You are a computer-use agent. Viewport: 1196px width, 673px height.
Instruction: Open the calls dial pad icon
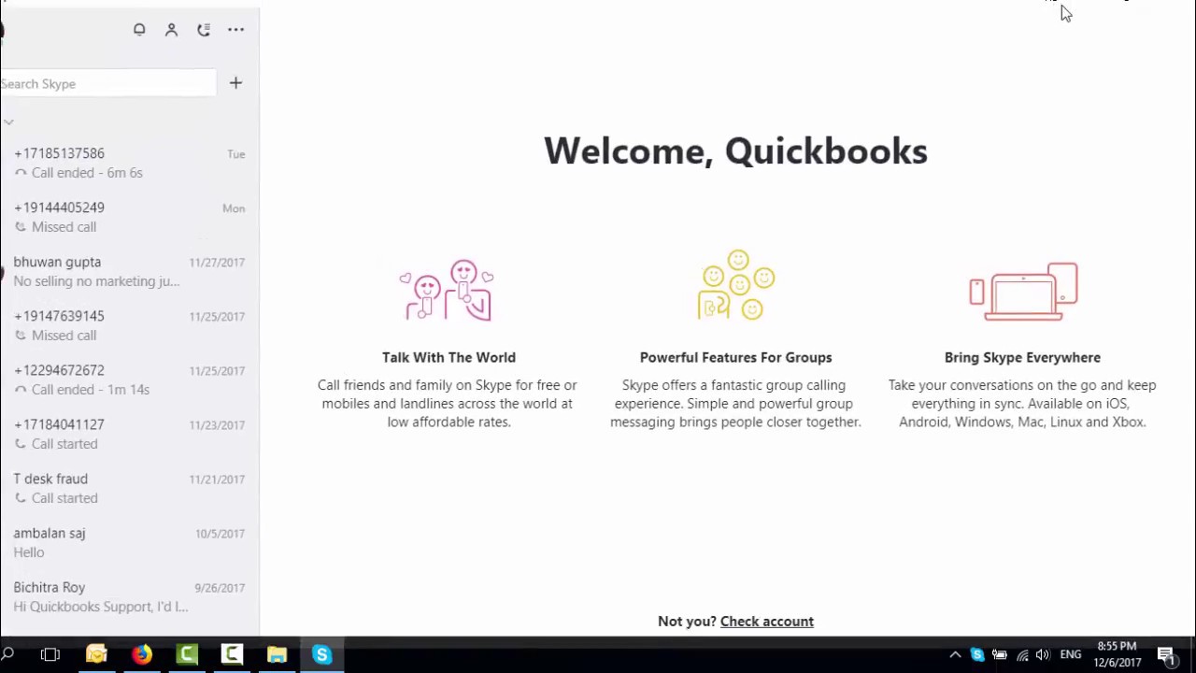[x=204, y=30]
